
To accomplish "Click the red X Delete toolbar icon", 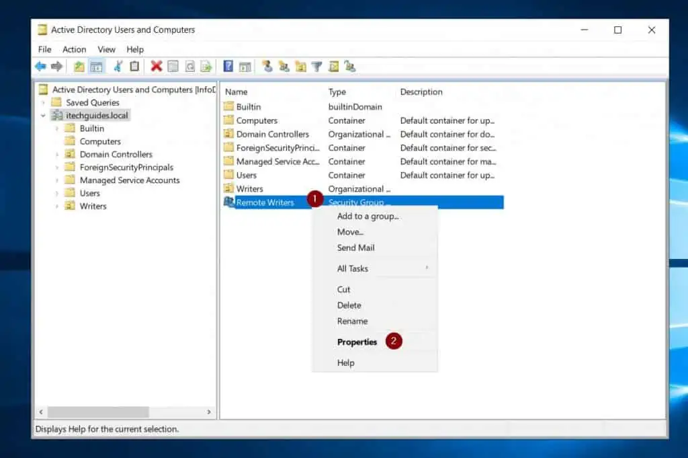I will pos(156,67).
